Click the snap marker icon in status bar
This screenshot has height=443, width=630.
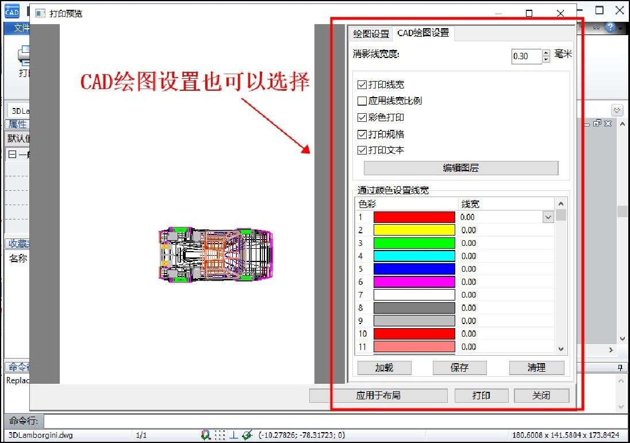pos(206,434)
